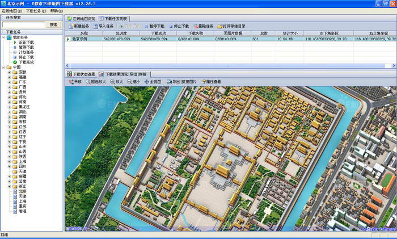This screenshot has height=239, width=397.
Task: Select the 云南 folder in tree
Action: (19, 182)
